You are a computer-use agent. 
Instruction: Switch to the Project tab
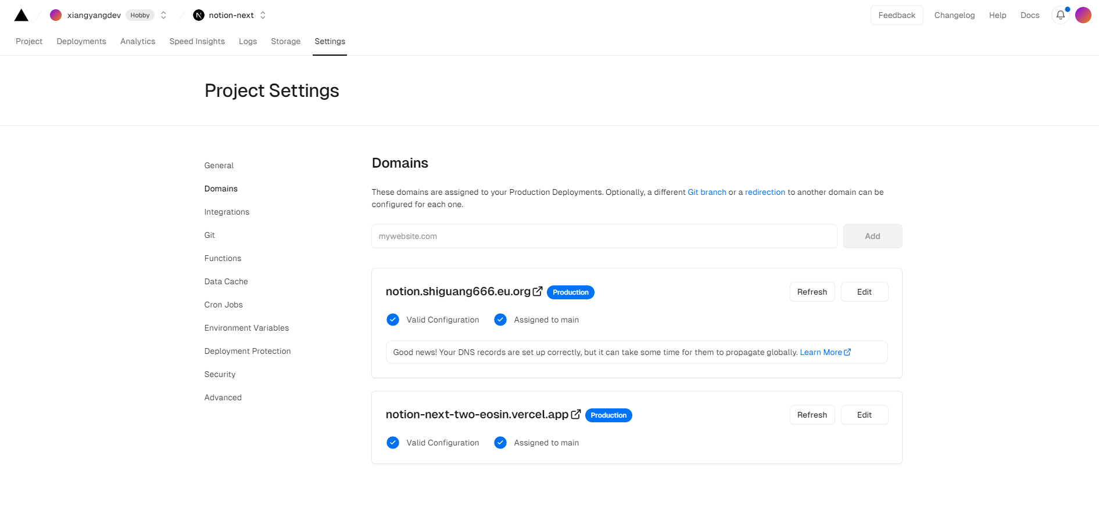[29, 41]
